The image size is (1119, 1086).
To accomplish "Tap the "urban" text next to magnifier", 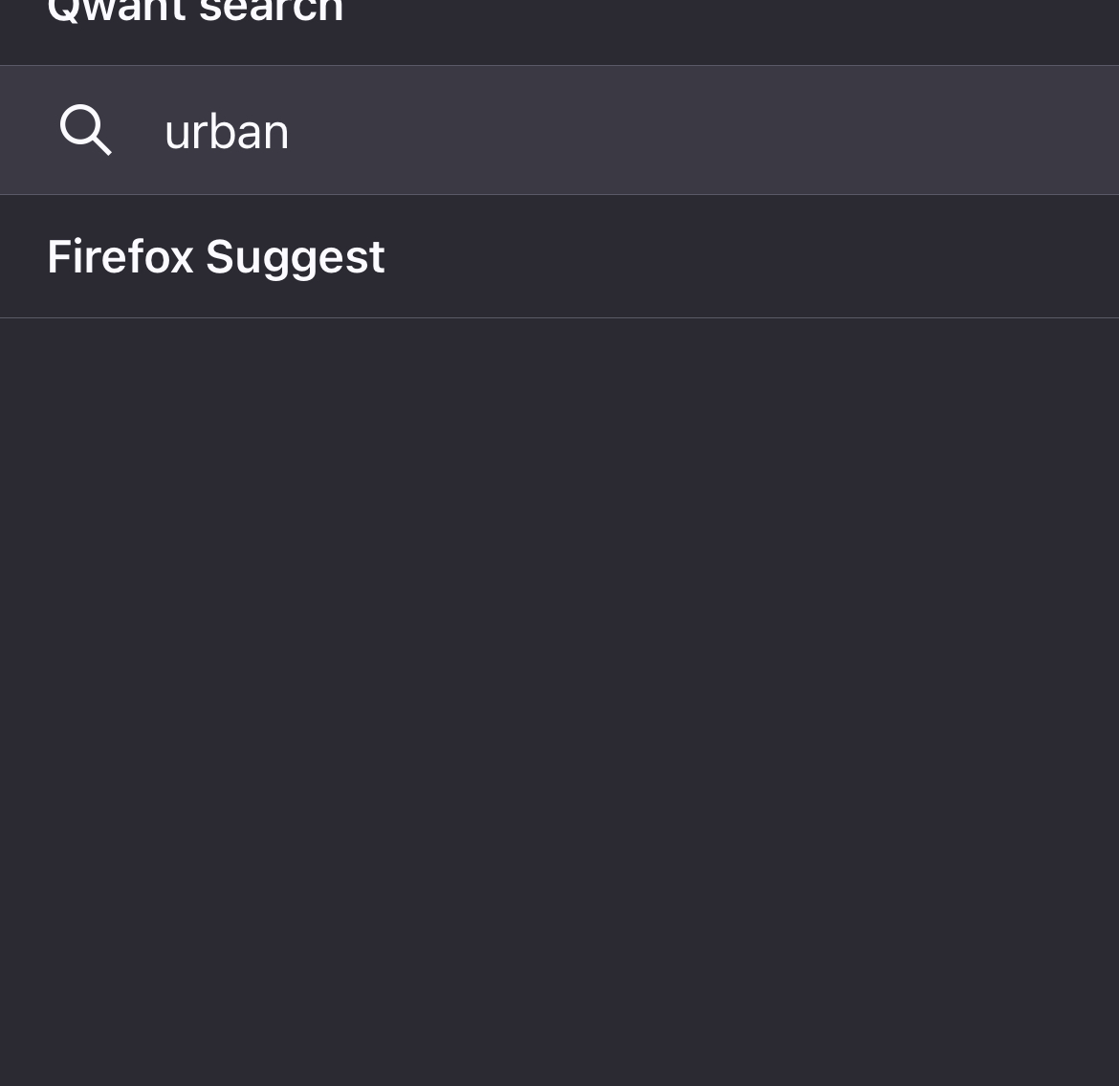I will click(x=227, y=131).
